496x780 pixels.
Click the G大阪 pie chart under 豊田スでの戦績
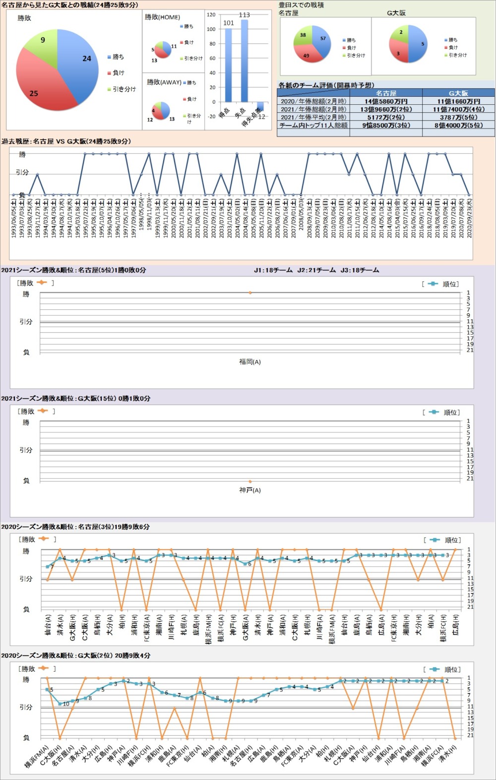[x=408, y=44]
